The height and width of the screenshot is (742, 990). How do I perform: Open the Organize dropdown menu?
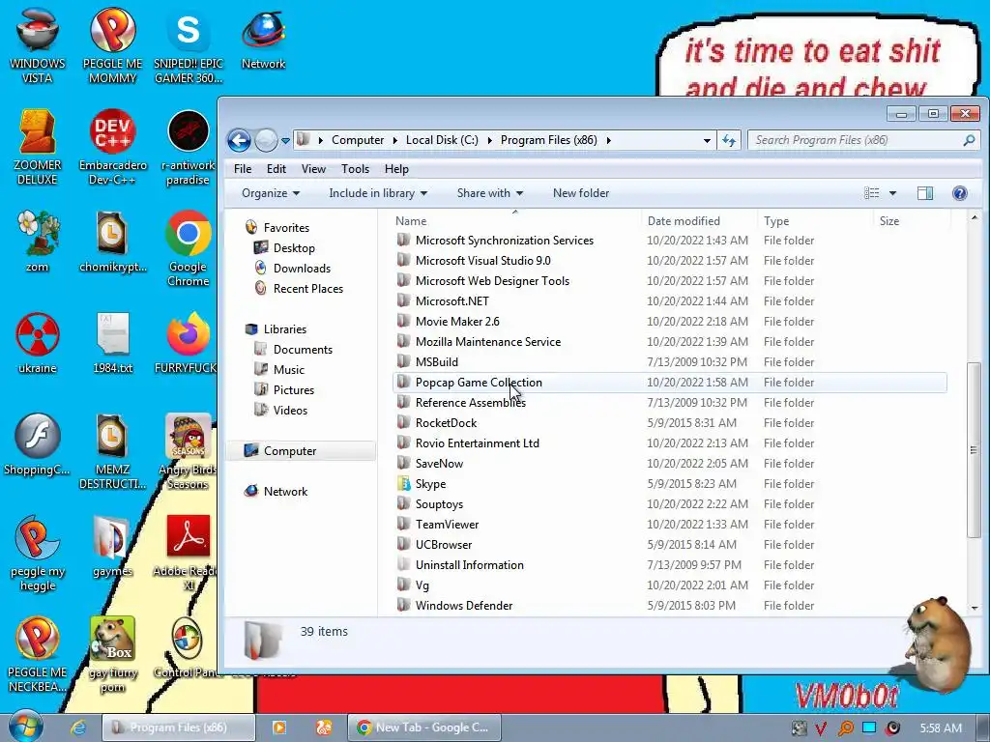pyautogui.click(x=271, y=193)
